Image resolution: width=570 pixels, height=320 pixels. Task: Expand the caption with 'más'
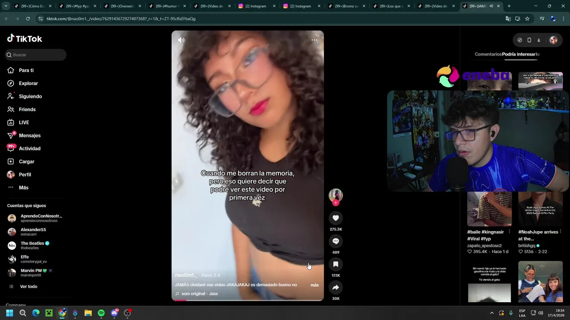[314, 285]
